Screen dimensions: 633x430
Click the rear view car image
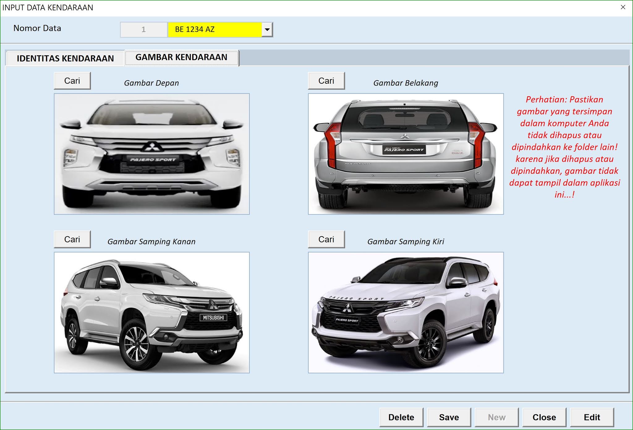(x=406, y=154)
